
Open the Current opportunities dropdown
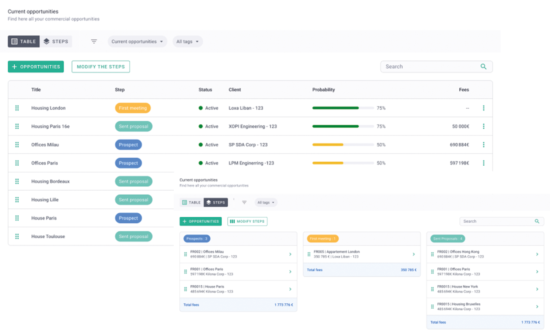(x=137, y=41)
